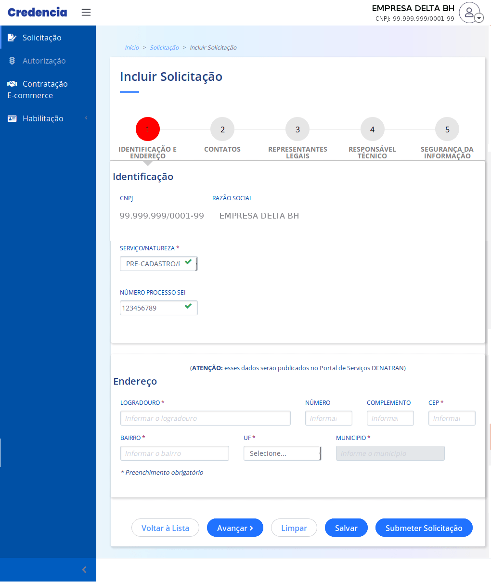Viewport: 491px width, 582px height.
Task: Click Submeter Solicitação button
Action: (x=424, y=528)
